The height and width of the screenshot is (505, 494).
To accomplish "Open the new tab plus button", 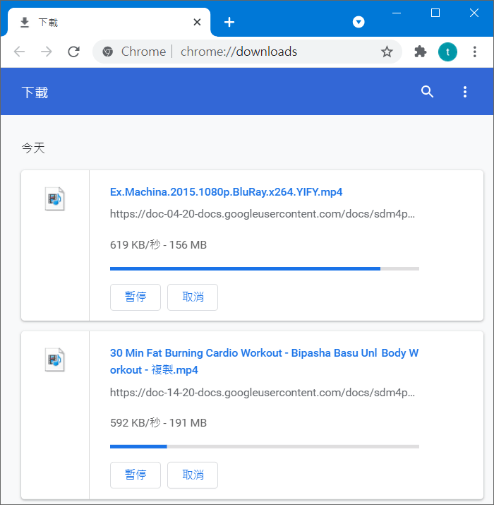I will (x=229, y=22).
